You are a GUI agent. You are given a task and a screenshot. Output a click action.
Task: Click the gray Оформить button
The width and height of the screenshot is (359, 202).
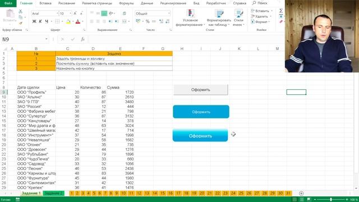pyautogui.click(x=201, y=90)
